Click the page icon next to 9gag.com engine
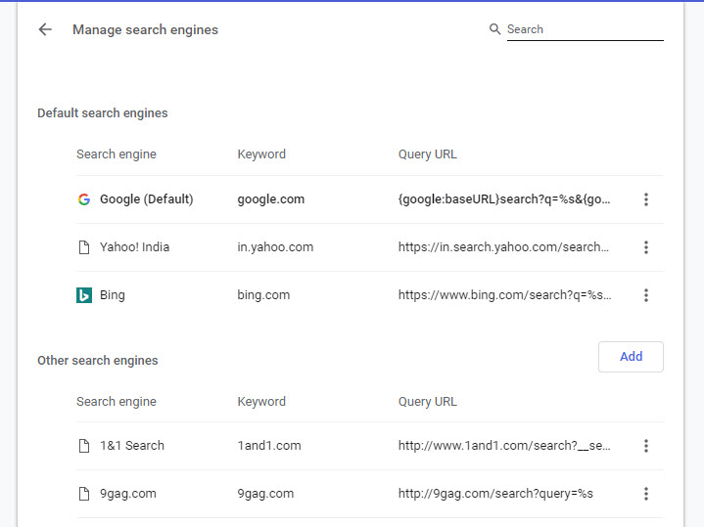 84,494
